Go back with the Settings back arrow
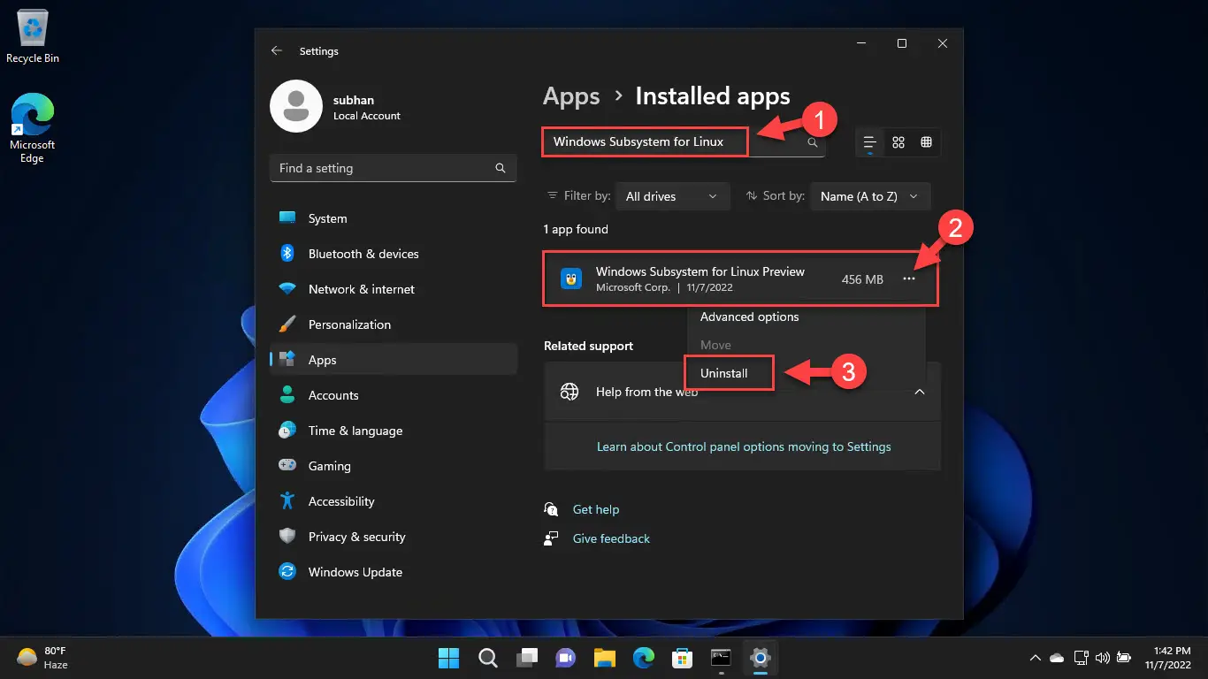Screen dimensions: 1208x679 click(x=277, y=51)
